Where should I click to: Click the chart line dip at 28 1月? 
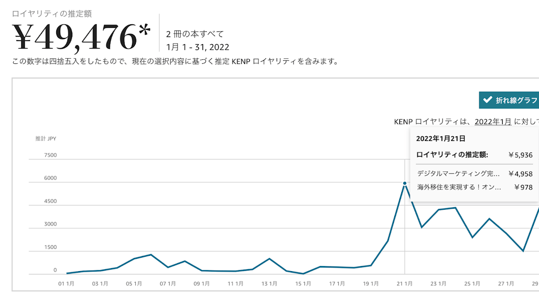(523, 251)
